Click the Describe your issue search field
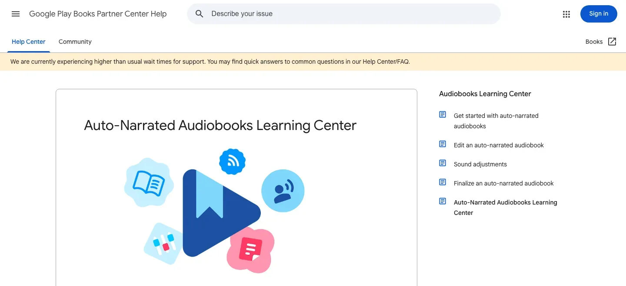The height and width of the screenshot is (286, 626). click(344, 14)
